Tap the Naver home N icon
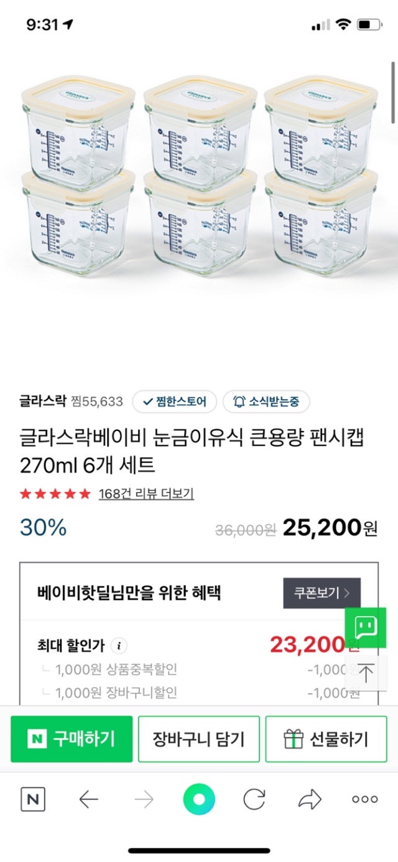 click(33, 799)
